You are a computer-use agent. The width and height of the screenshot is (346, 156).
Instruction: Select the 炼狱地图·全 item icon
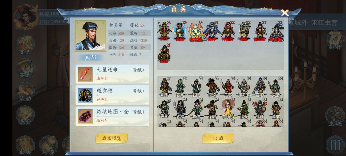click(x=85, y=116)
